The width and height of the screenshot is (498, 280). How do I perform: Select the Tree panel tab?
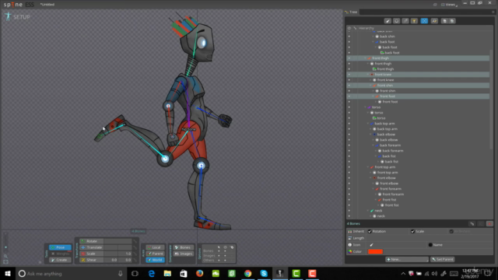[351, 12]
